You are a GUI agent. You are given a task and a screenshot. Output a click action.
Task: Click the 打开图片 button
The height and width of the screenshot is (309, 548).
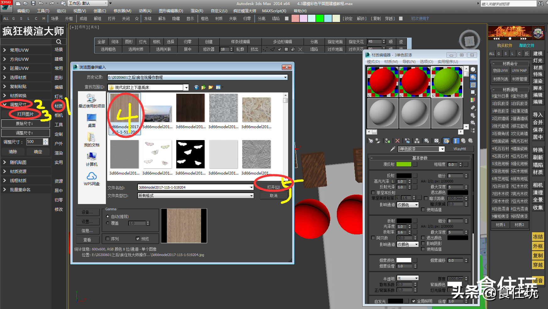25,114
